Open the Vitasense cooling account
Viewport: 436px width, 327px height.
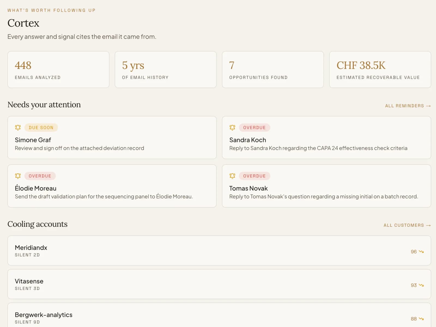pos(219,284)
